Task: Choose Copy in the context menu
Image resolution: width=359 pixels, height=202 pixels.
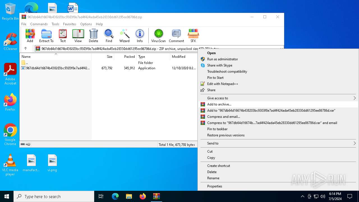Action: point(278,157)
